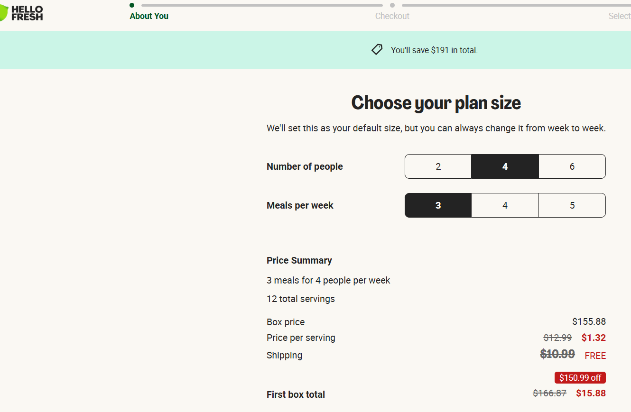631x412 pixels.
Task: Choose 4 meals per week
Action: (x=505, y=205)
